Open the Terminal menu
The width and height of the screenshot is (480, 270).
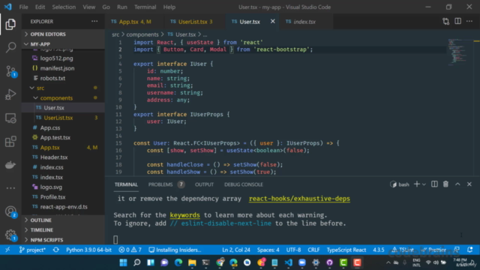coord(145,7)
